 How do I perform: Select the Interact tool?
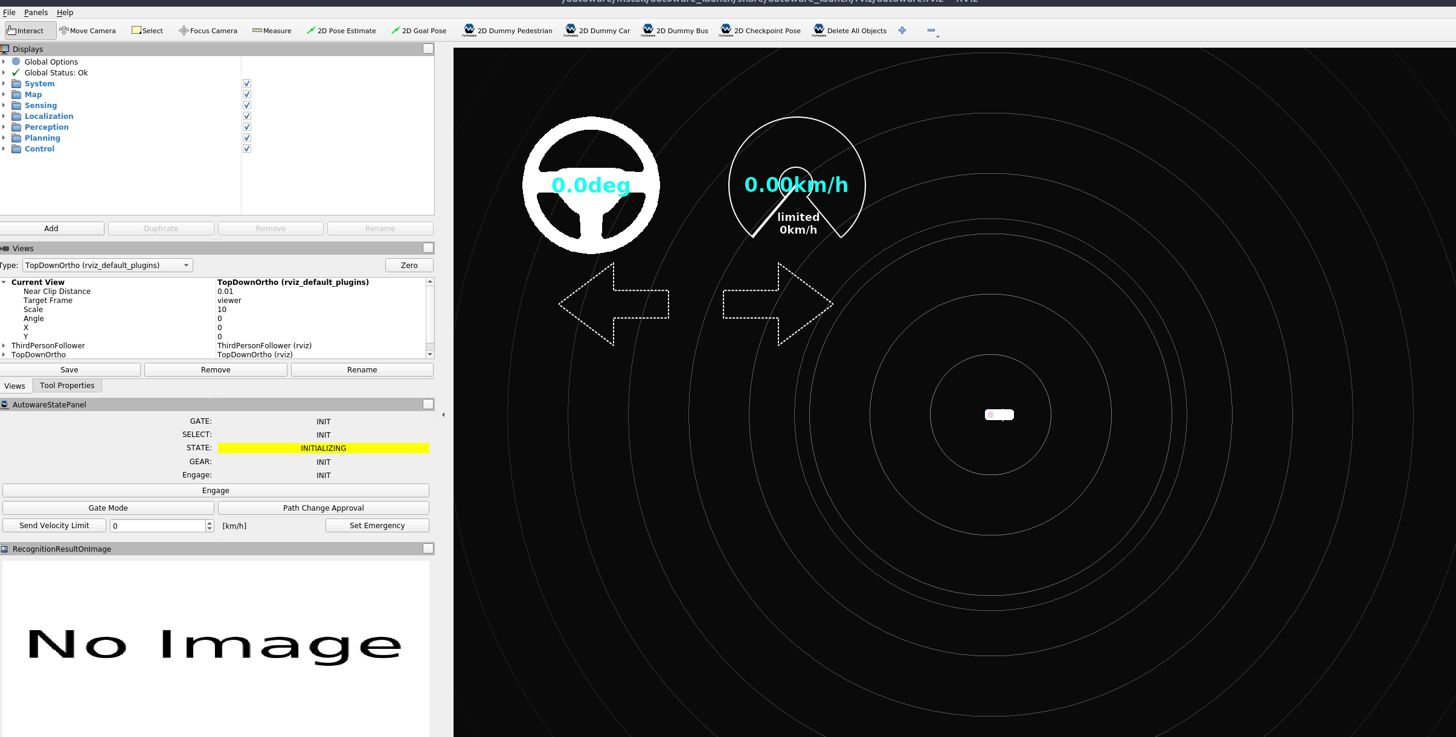(29, 30)
